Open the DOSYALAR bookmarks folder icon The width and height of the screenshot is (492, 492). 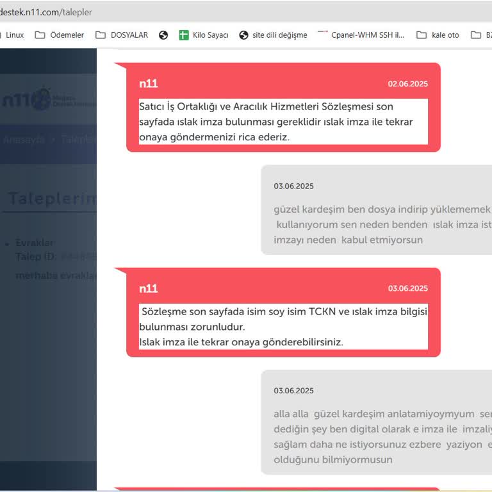coord(101,35)
